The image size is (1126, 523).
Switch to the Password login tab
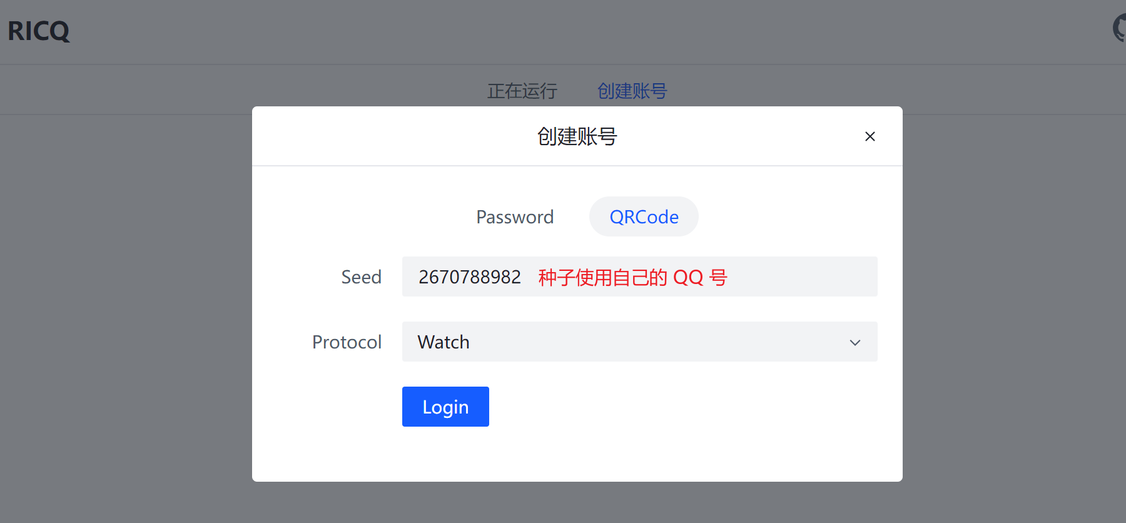[x=515, y=216]
